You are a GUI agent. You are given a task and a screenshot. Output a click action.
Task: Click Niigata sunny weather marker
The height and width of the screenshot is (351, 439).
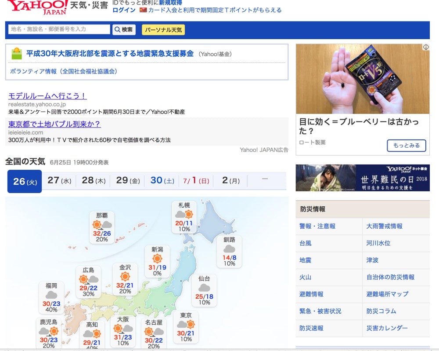pos(157,259)
